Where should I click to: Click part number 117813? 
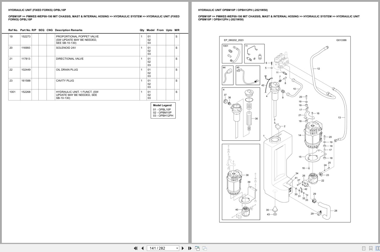point(26,59)
